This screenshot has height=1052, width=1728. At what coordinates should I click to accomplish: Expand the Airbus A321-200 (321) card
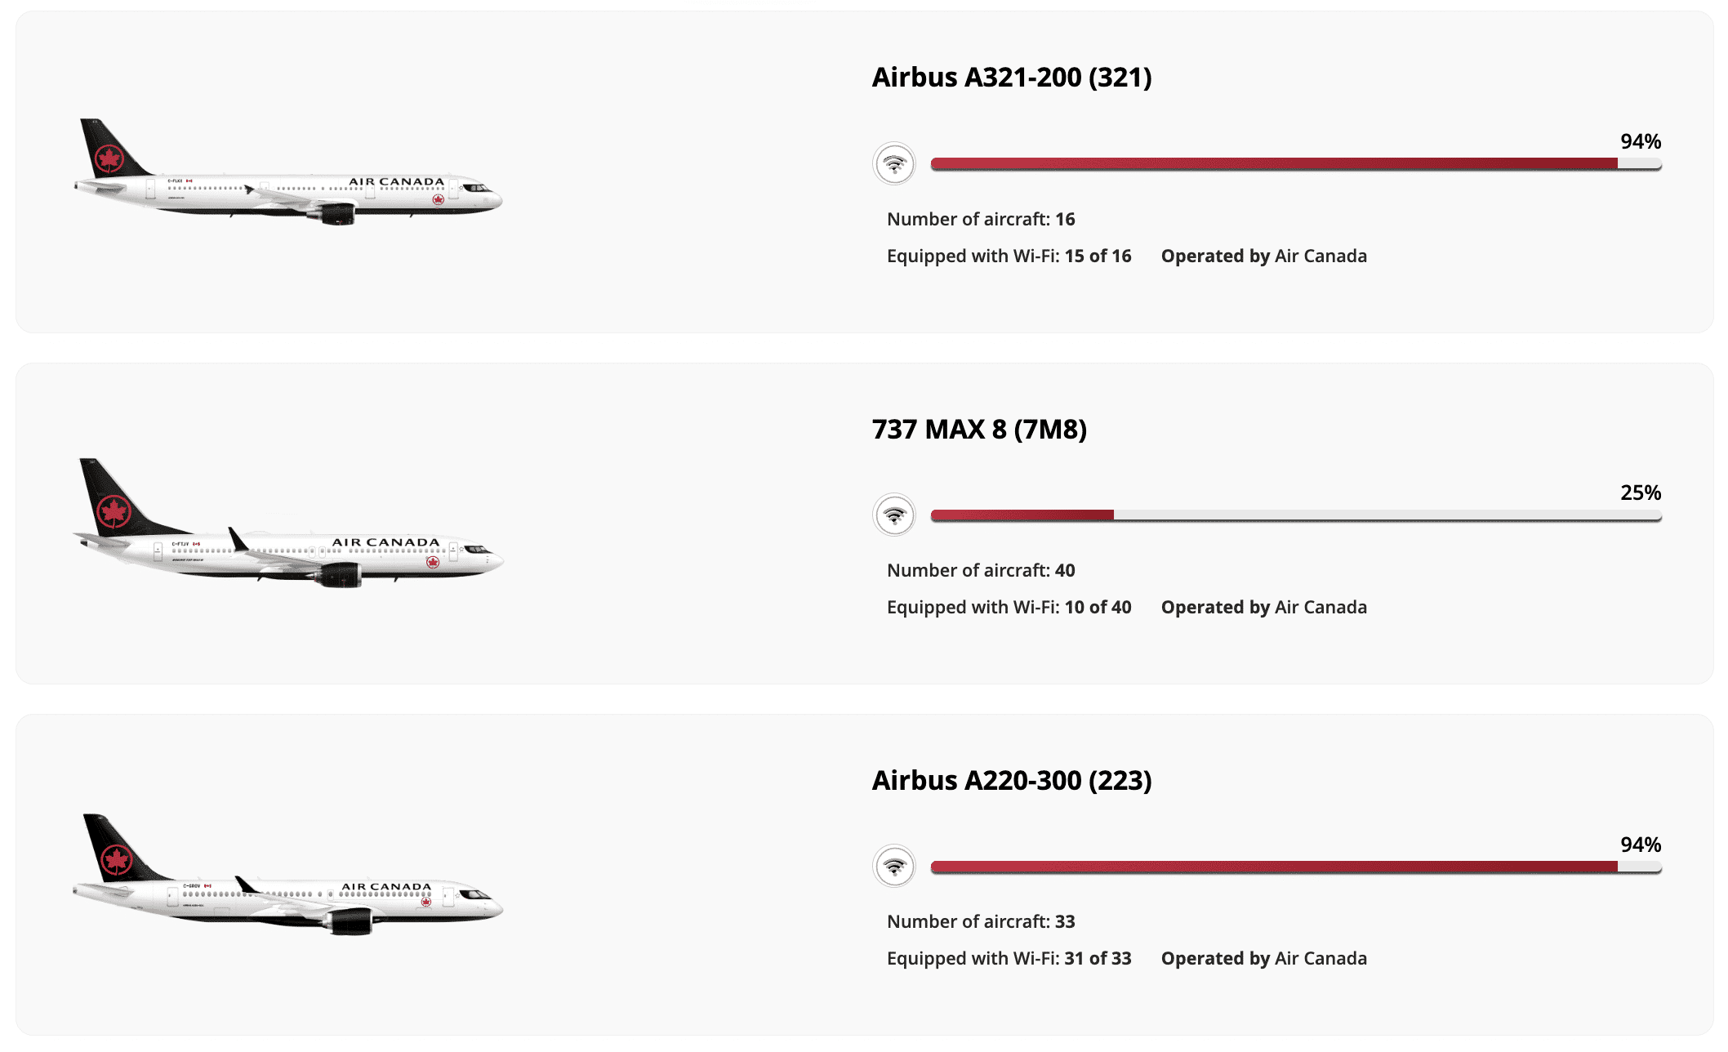(864, 176)
